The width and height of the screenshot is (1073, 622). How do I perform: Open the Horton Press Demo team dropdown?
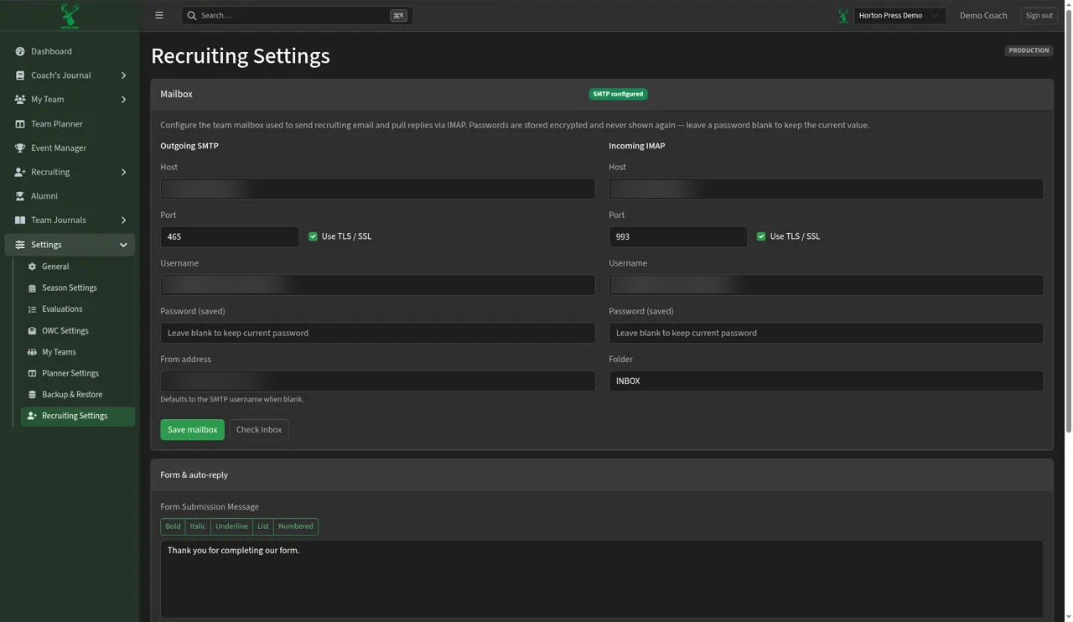tap(899, 15)
